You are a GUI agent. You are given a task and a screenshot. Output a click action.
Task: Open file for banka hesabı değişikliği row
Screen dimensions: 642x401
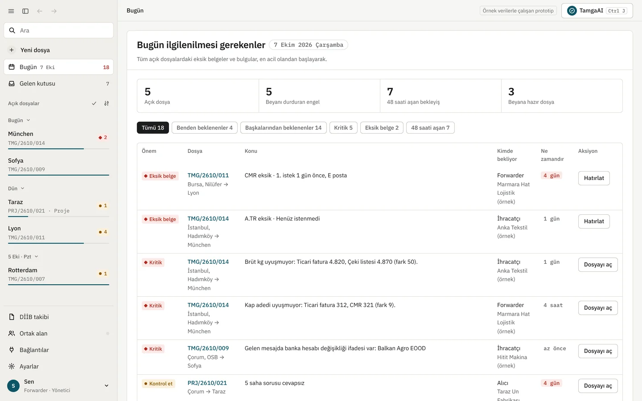pos(598,351)
